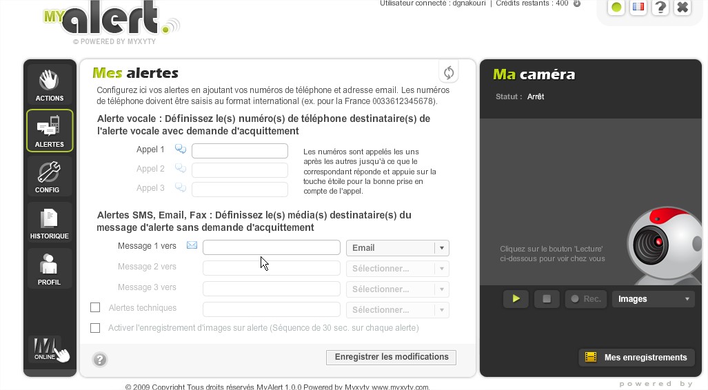Open the Actions hand icon in sidebar
Screen dimensions: 708x390
tap(49, 84)
